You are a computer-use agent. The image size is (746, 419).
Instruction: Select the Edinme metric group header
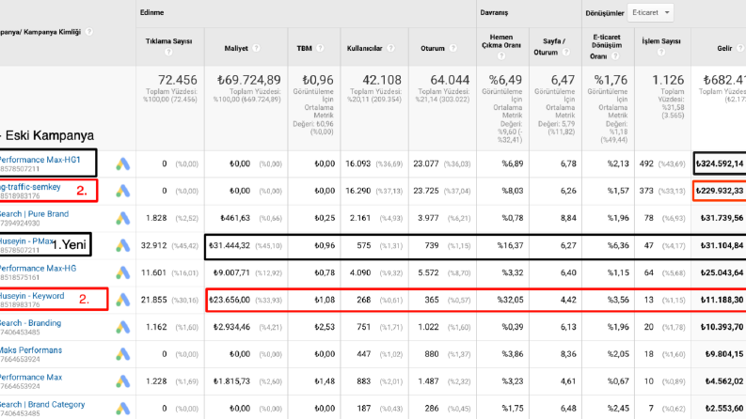click(151, 12)
